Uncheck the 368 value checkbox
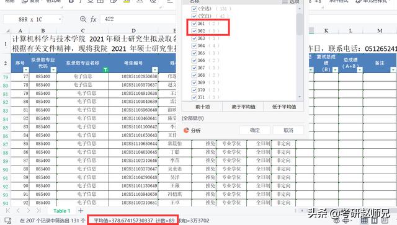This screenshot has width=397, height=225. coord(194,75)
